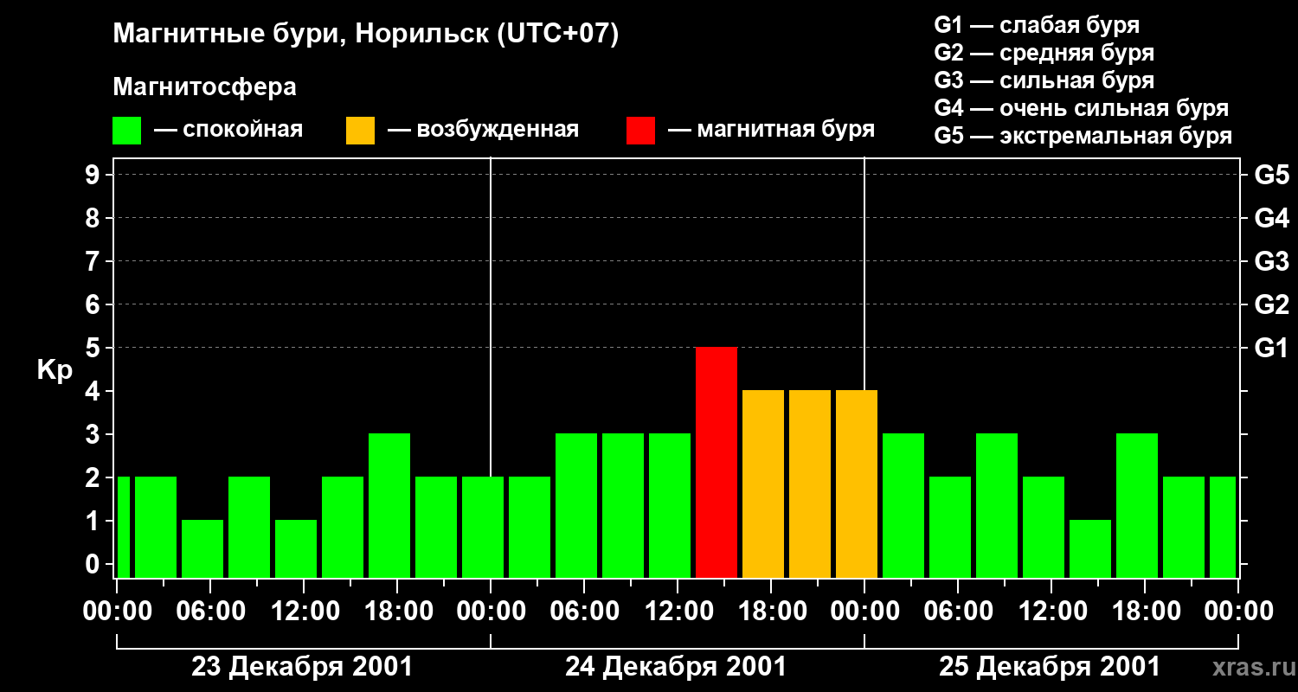Viewport: 1298px width, 692px height.
Task: Click 'G1 — слабая буря' legend line
Action: coord(1037,25)
